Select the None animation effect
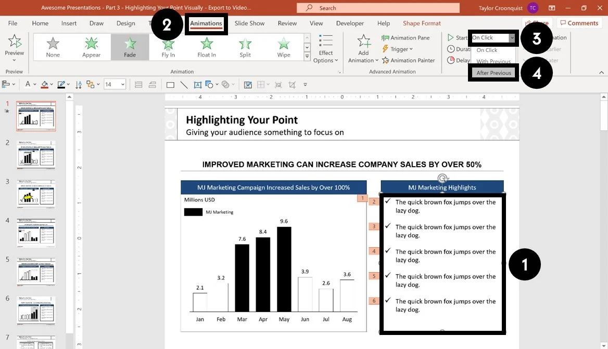This screenshot has width=608, height=349. 53,47
